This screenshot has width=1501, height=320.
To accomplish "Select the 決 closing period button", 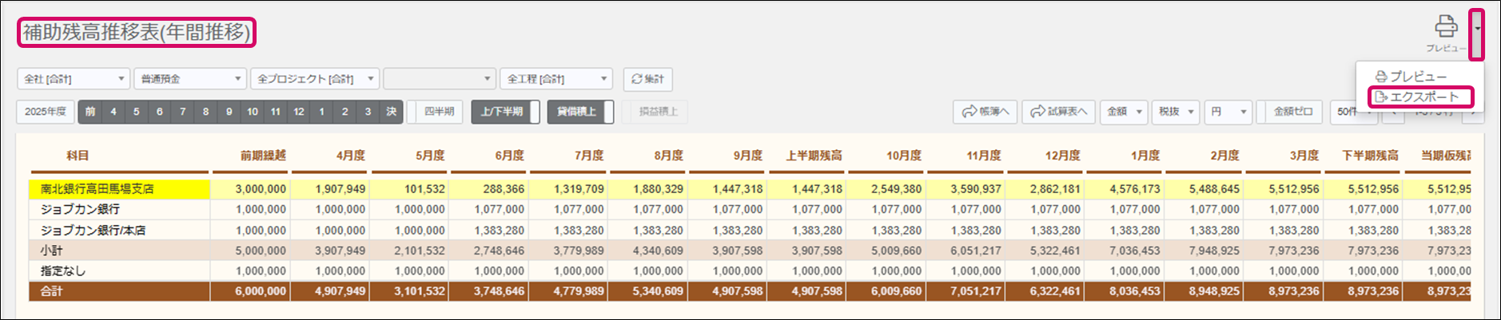I will tap(391, 112).
